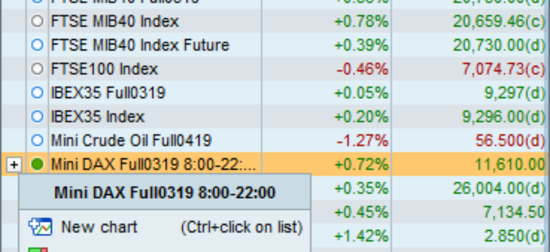Click the -1.27% change of Mini Crude Oil
The width and height of the screenshot is (550, 252).
(363, 141)
